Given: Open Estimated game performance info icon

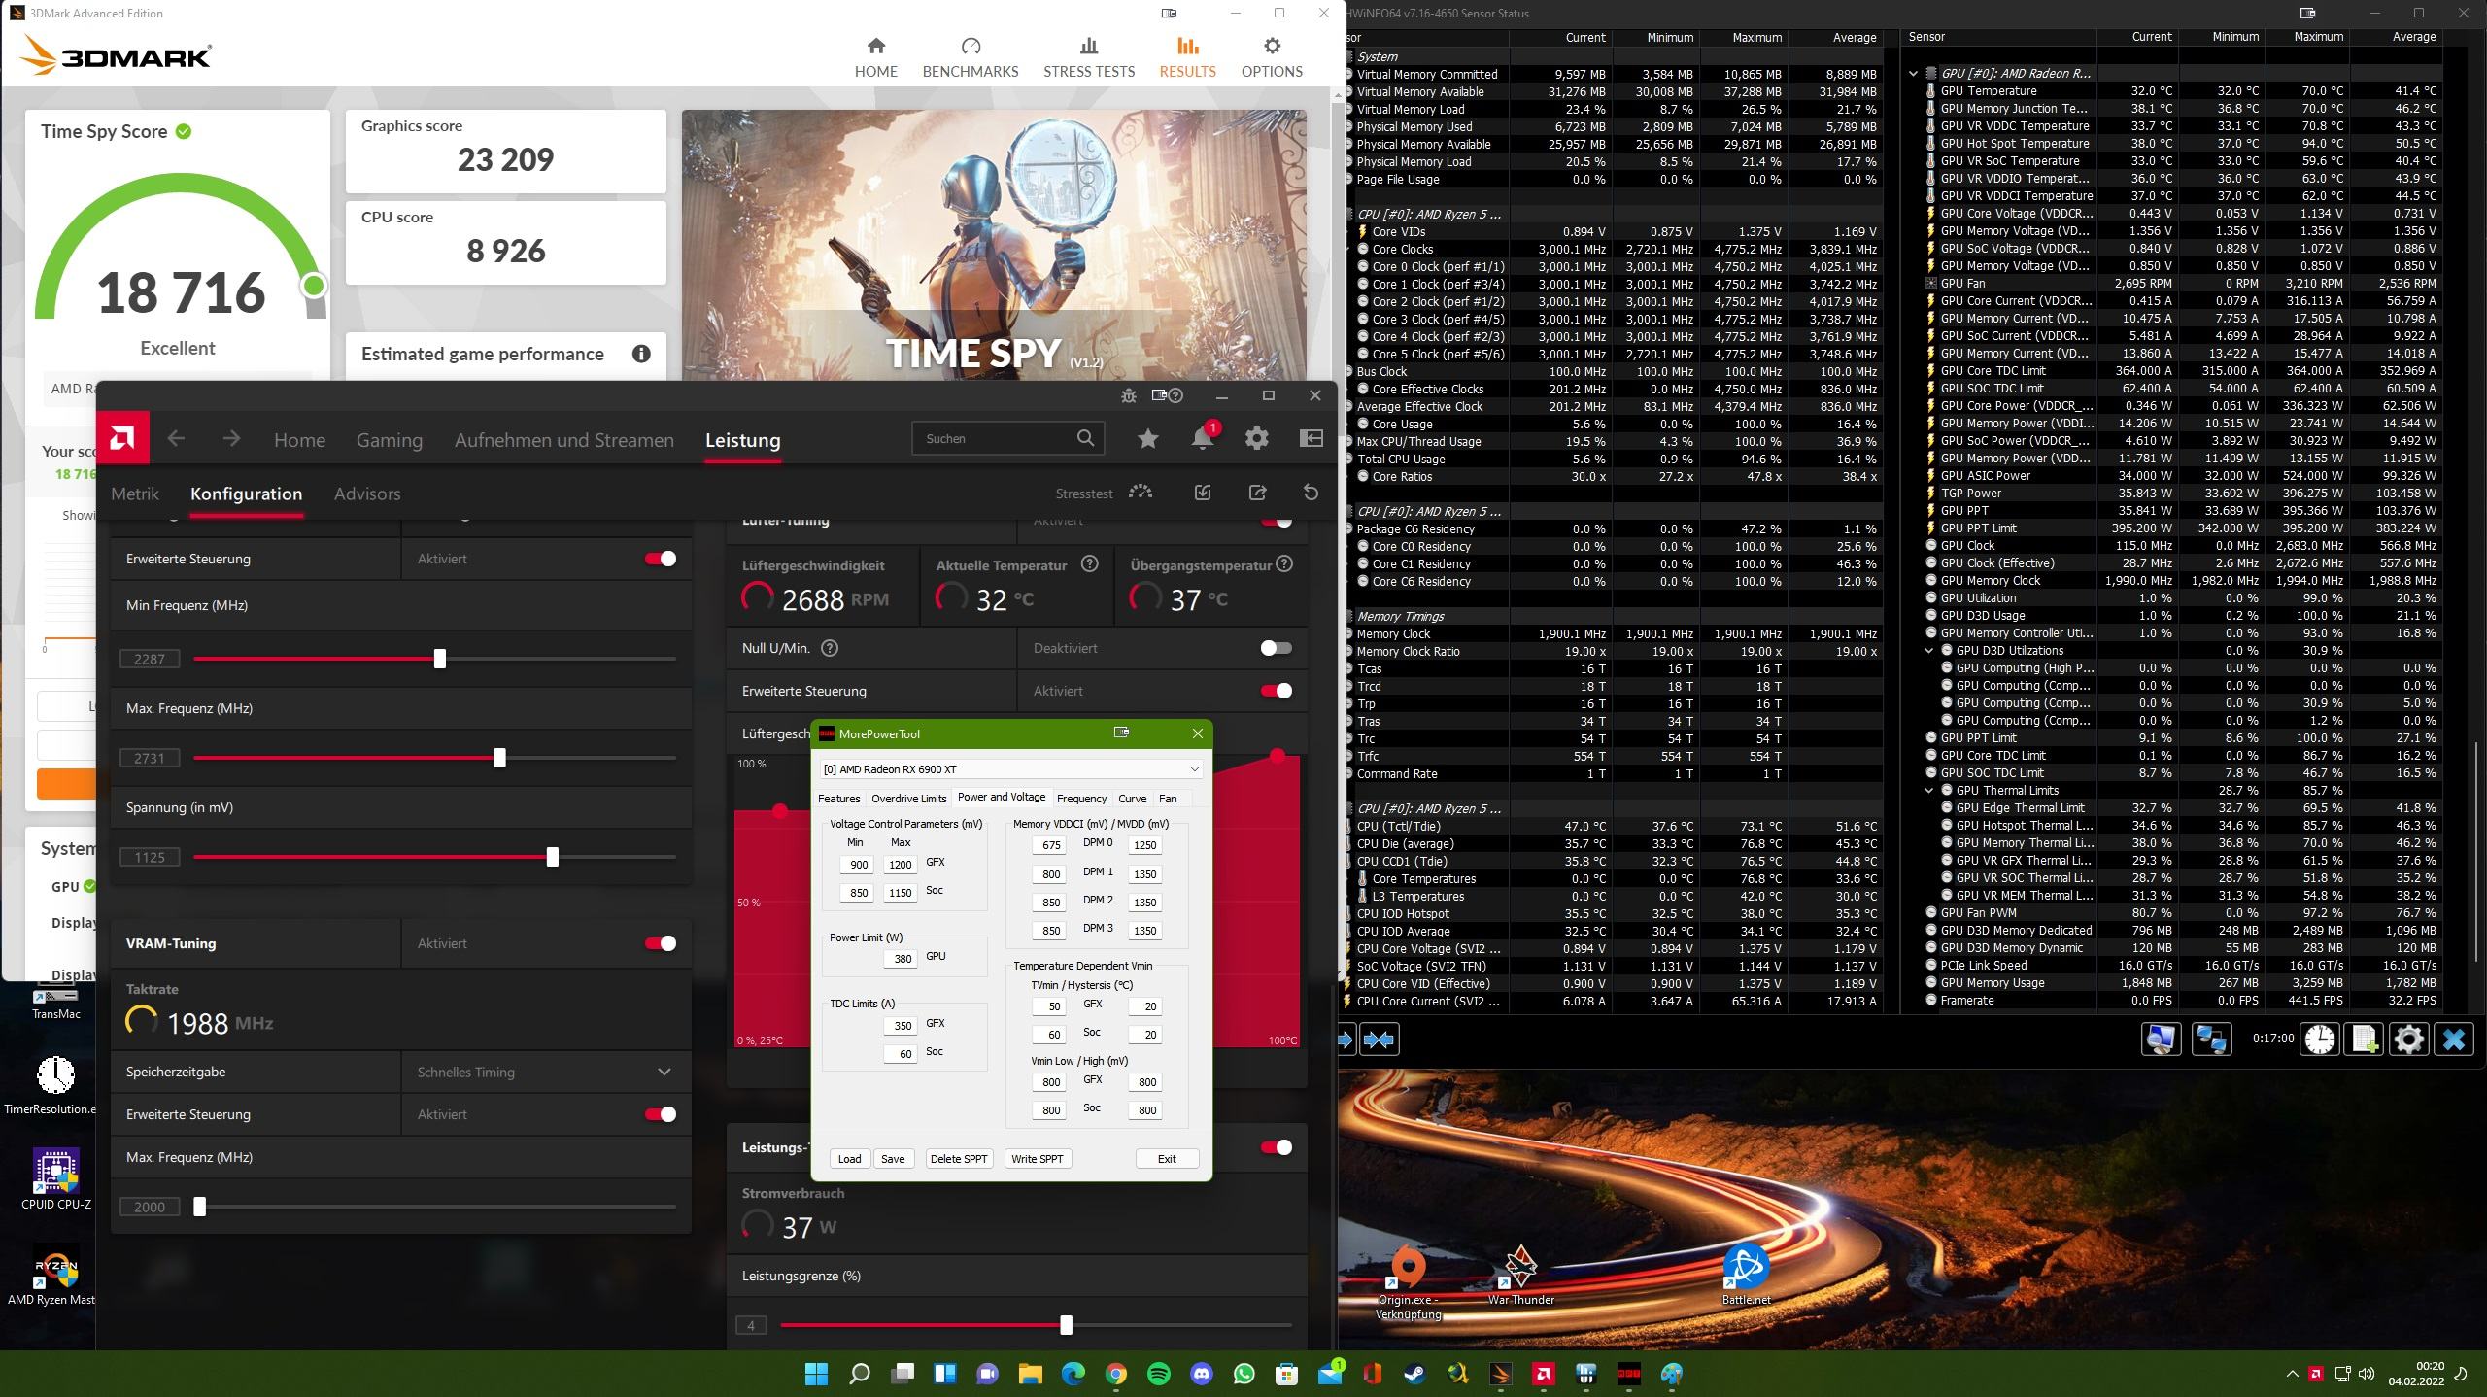Looking at the screenshot, I should [x=641, y=354].
